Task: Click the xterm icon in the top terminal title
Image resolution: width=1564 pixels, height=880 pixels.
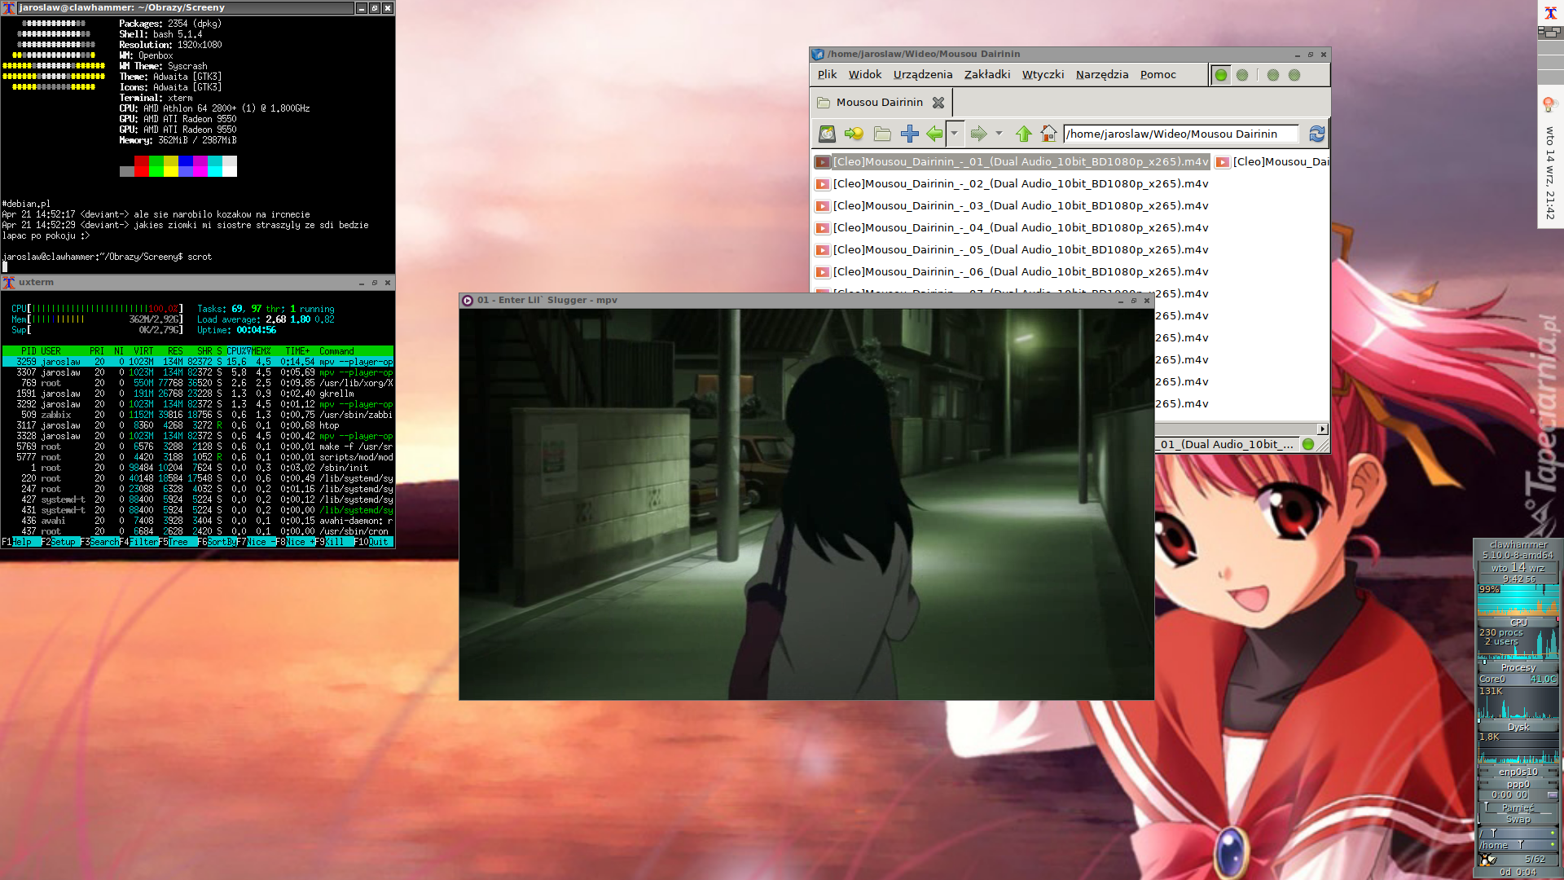Action: click(x=9, y=8)
